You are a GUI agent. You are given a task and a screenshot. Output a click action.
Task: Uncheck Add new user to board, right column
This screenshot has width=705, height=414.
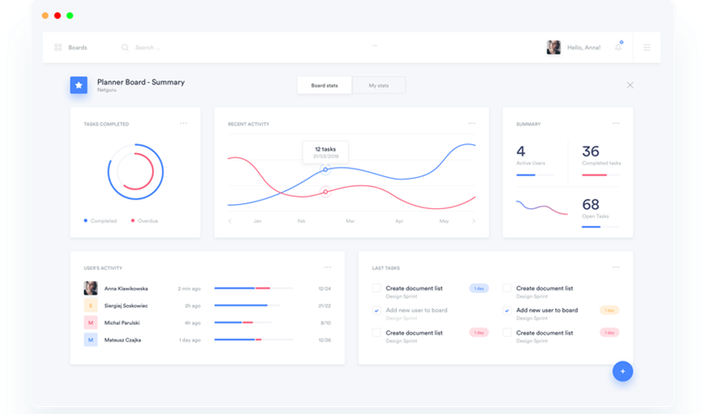pyautogui.click(x=507, y=310)
